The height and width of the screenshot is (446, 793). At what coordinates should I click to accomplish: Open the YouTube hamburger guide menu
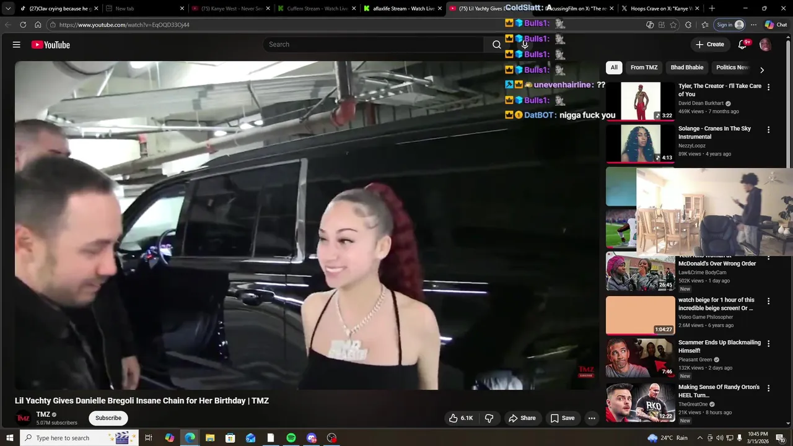(x=17, y=45)
